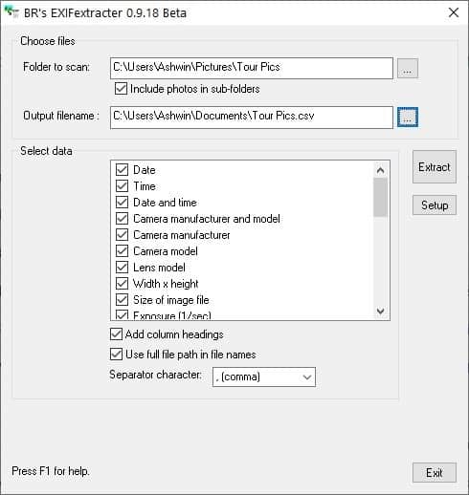Image resolution: width=469 pixels, height=495 pixels.
Task: Browse for the output filename location
Action: (408, 118)
